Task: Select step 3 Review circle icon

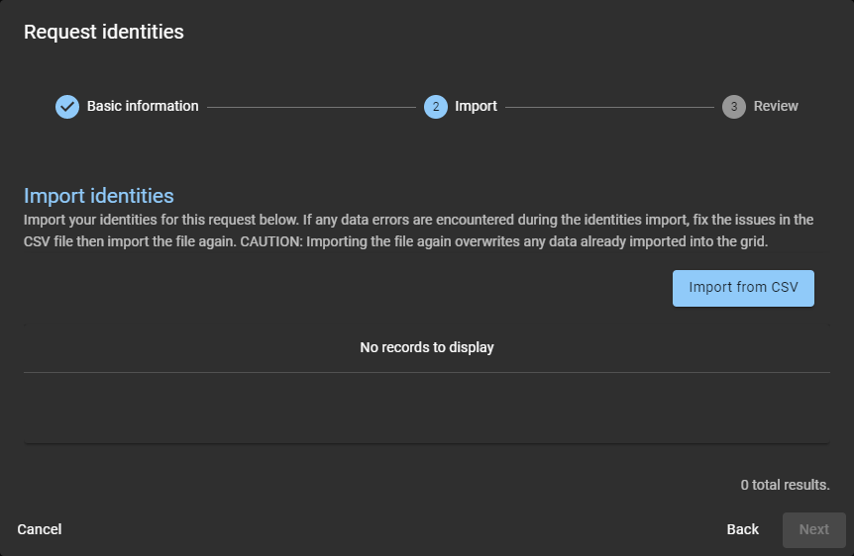Action: point(734,107)
